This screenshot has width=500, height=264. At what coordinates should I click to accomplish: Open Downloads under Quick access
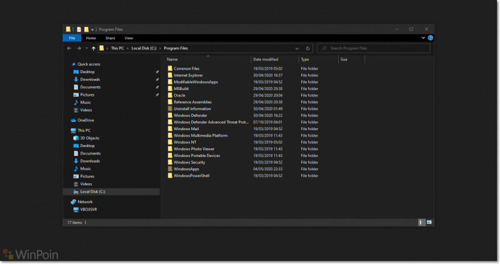(x=90, y=79)
